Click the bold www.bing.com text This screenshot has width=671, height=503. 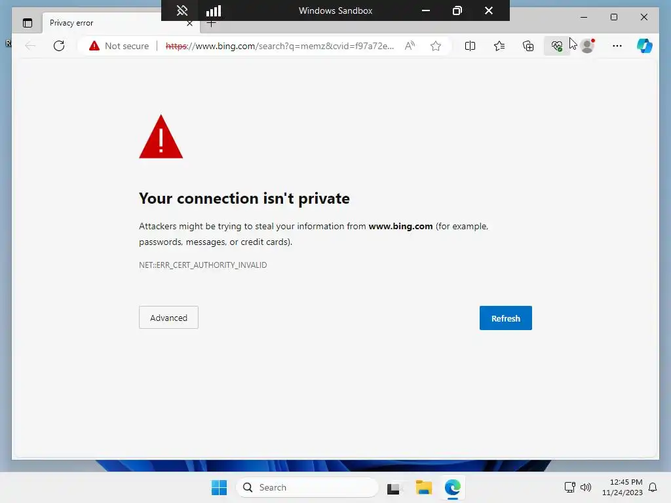[x=400, y=226]
